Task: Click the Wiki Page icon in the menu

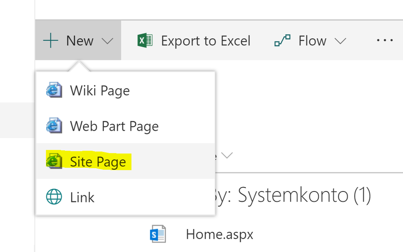Action: [54, 90]
